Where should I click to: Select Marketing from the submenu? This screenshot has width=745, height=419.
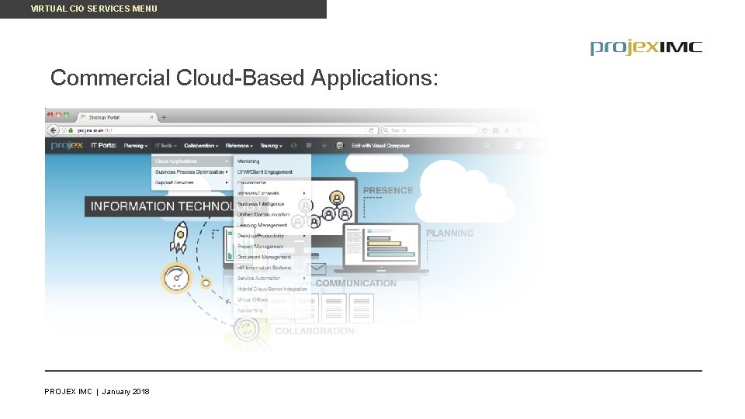[248, 161]
